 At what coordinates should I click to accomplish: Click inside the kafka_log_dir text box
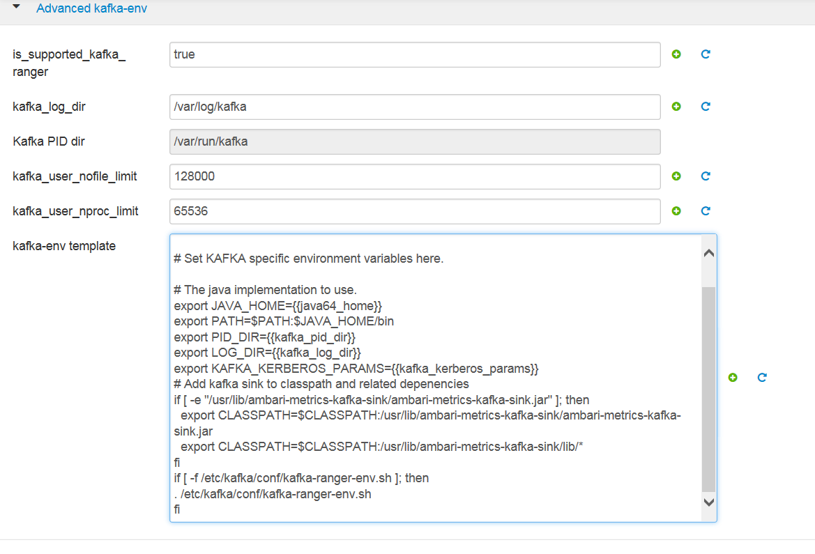413,106
